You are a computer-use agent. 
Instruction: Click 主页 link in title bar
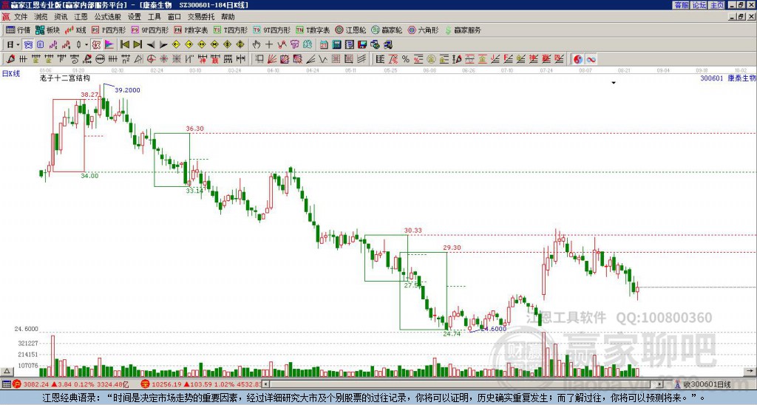(x=717, y=5)
